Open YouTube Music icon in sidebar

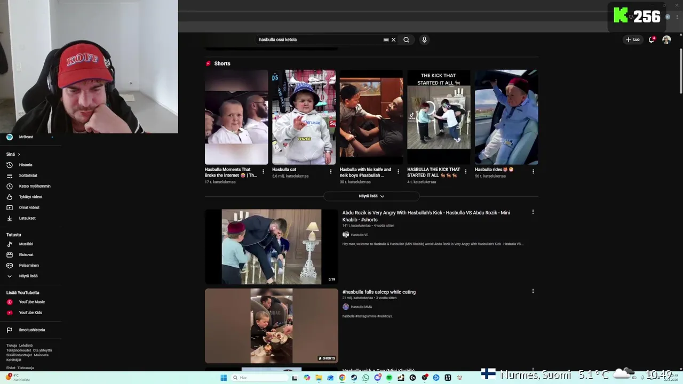tap(9, 302)
